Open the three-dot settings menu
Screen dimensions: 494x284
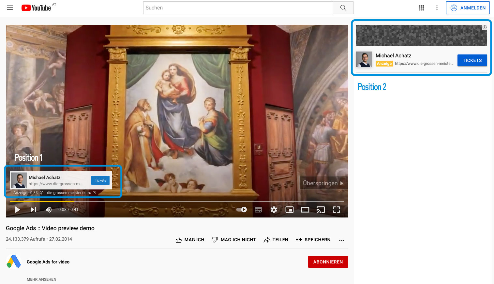[437, 8]
